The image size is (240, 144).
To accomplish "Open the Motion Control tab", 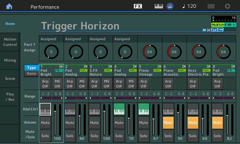I will (x=10, y=42).
